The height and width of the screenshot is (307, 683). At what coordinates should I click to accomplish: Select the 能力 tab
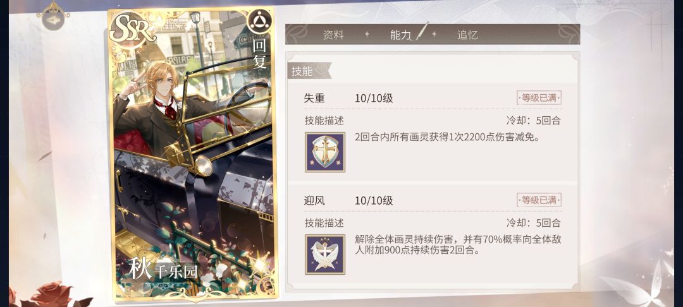(401, 35)
